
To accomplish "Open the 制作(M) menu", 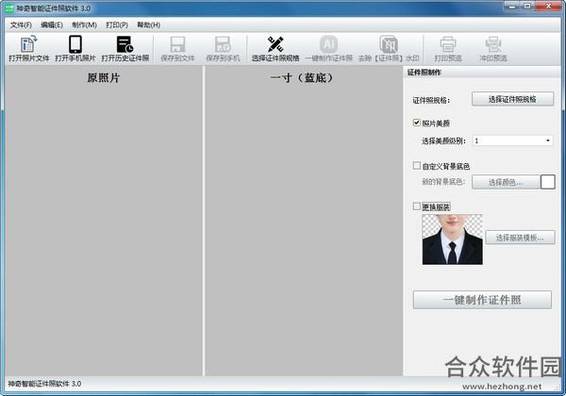I will (85, 25).
